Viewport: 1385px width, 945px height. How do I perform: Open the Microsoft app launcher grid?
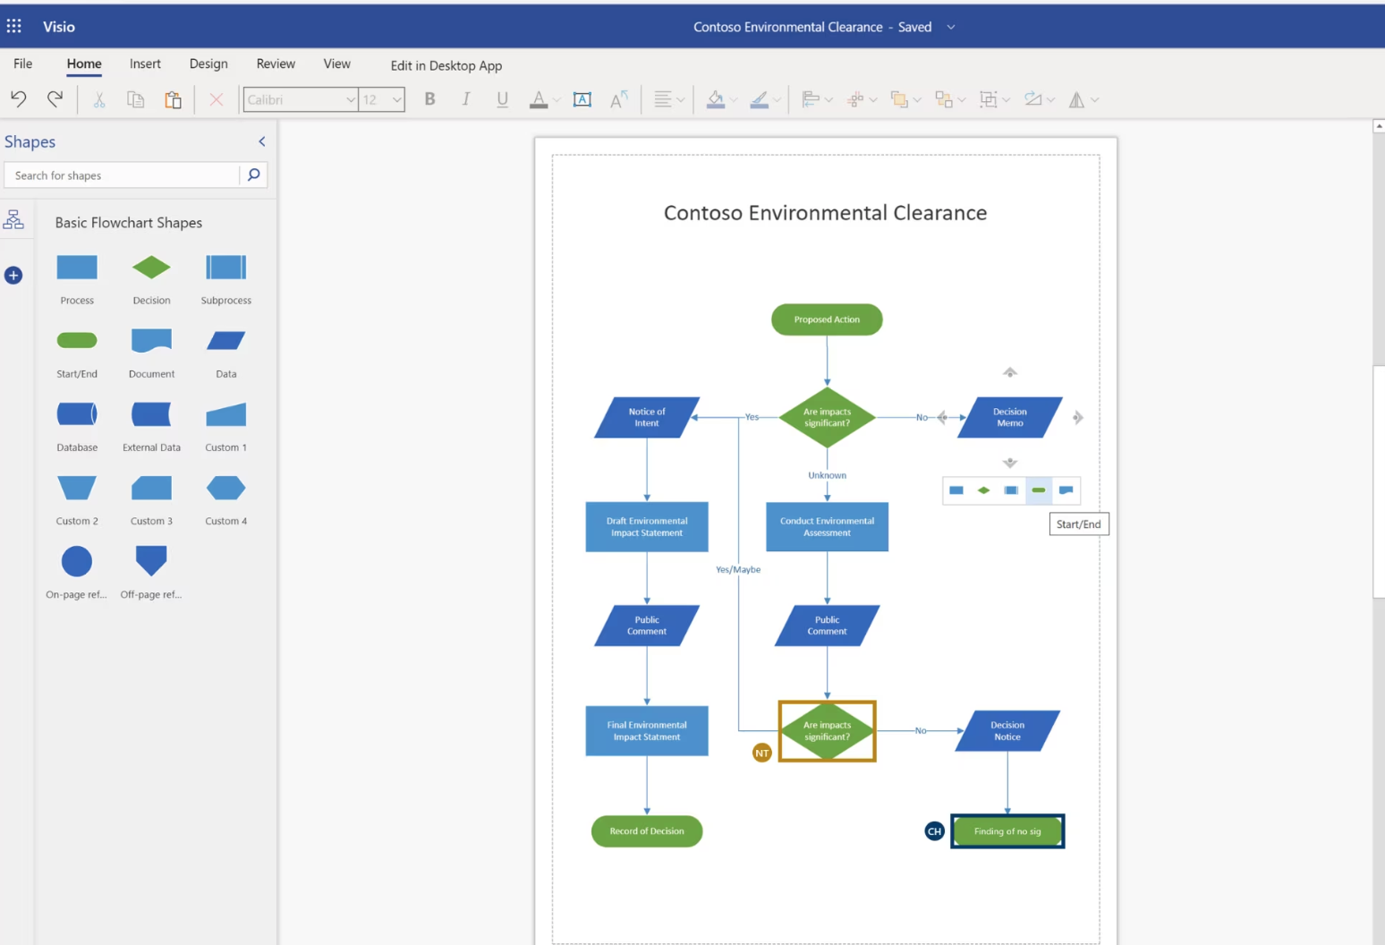(13, 25)
